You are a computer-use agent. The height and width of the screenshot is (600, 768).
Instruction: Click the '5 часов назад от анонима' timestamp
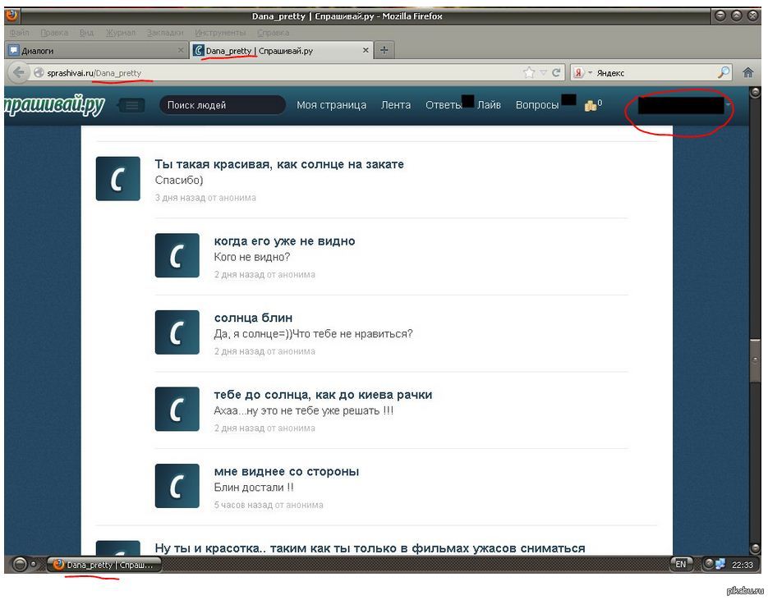[269, 505]
